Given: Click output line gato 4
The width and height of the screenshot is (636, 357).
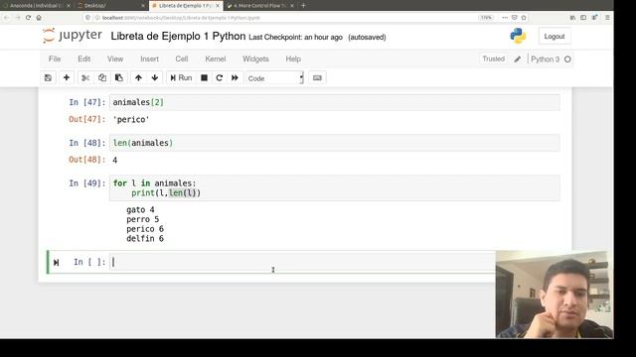Looking at the screenshot, I should [140, 209].
